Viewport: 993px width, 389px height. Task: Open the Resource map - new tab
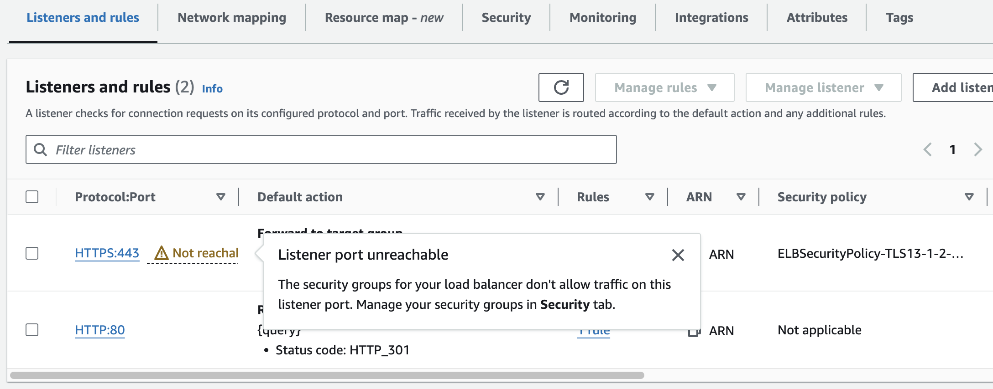(384, 18)
